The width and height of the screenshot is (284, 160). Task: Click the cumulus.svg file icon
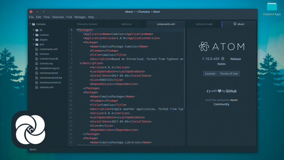37,64
